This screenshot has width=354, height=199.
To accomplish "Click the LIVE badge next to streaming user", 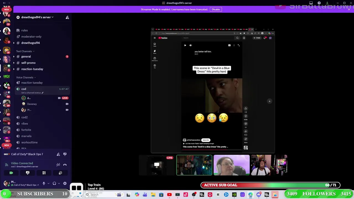I will point(65,98).
